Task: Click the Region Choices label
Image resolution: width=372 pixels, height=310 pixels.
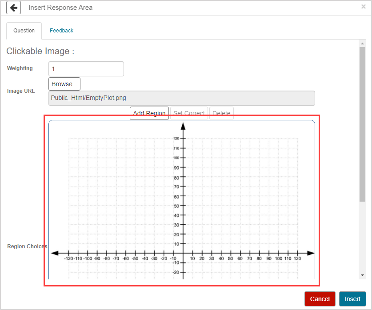Action: (27, 246)
